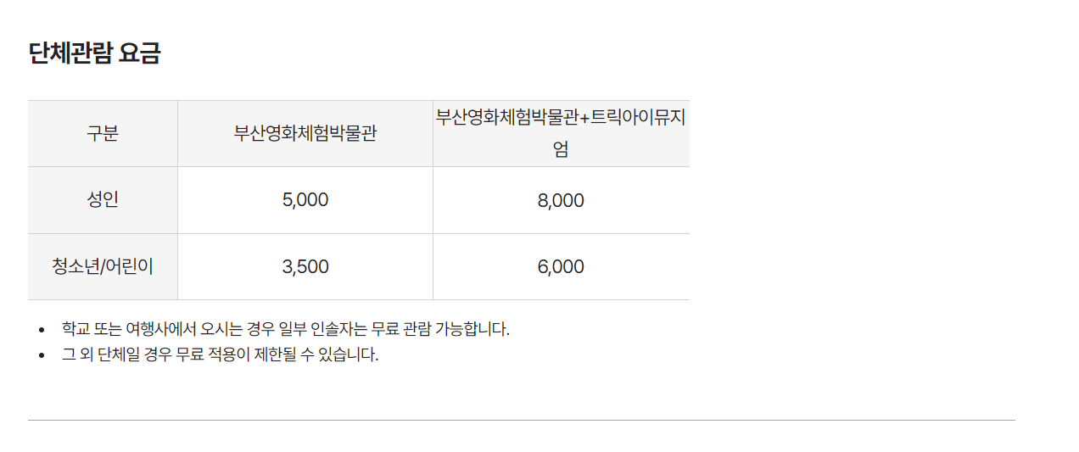Click the bullet dot before 그 외 단체일
The width and height of the screenshot is (1079, 452).
(42, 355)
